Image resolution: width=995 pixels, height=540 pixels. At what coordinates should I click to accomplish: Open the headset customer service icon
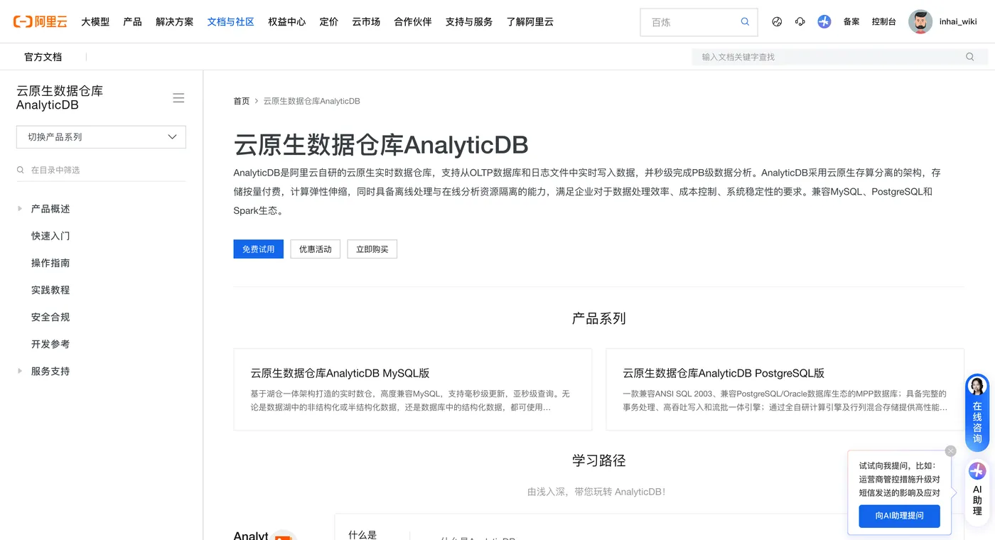(x=800, y=22)
